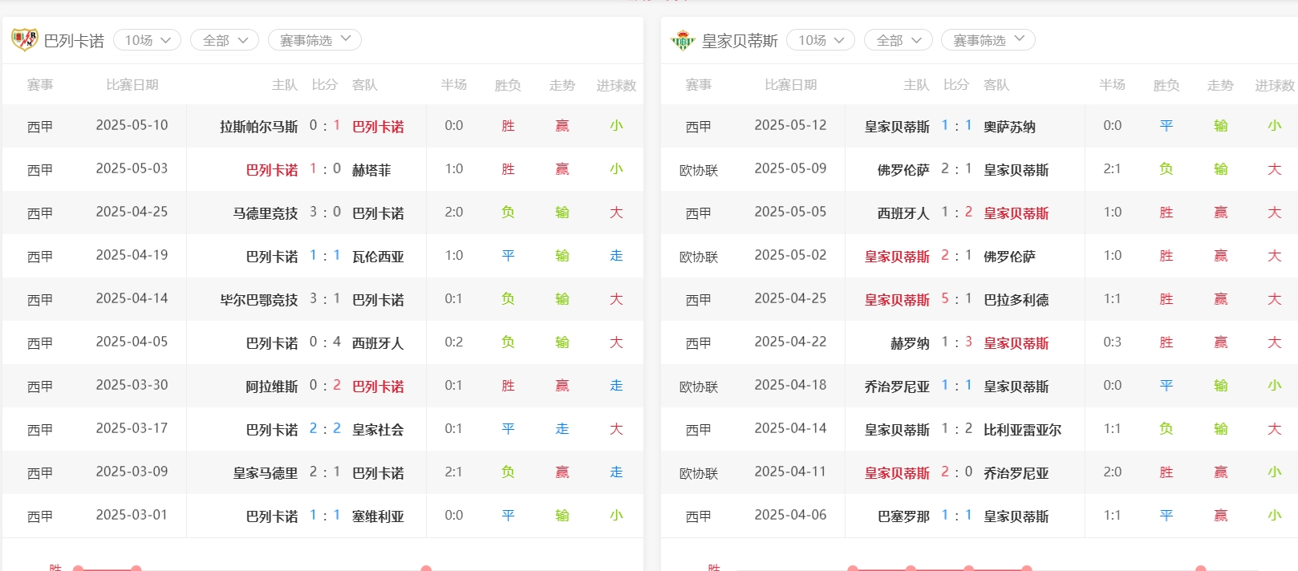The image size is (1298, 571).
Task: Click the 巴列卡诺 panel title text
Action: tap(74, 41)
